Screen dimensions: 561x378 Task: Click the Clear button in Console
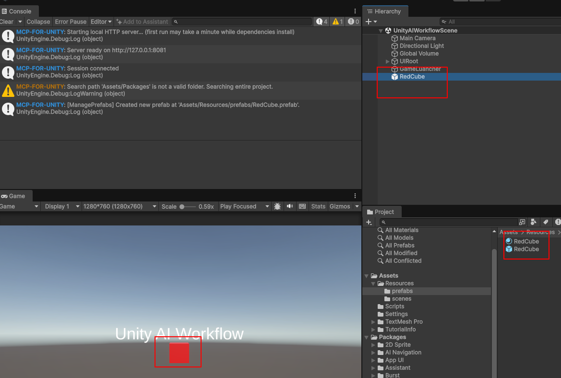[x=6, y=22]
